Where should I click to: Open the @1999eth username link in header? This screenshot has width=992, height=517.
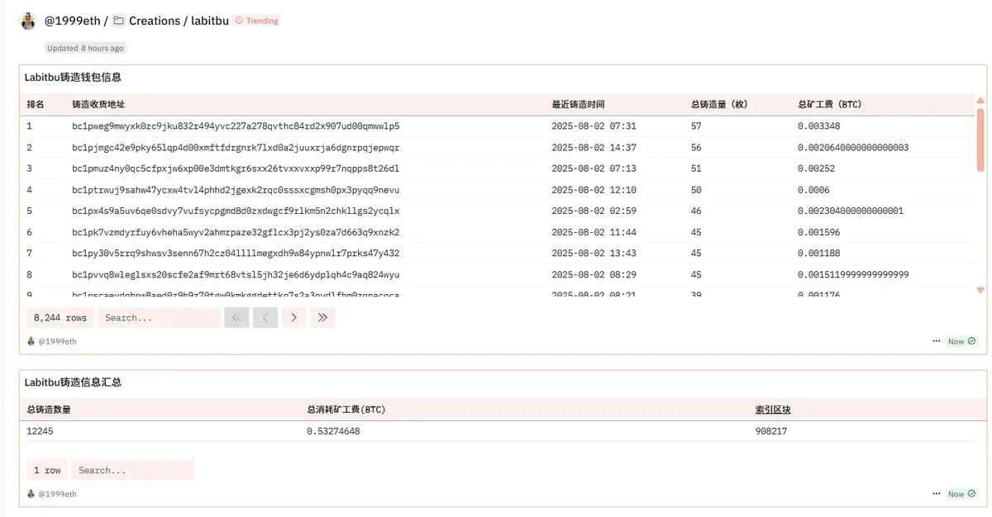coord(72,21)
